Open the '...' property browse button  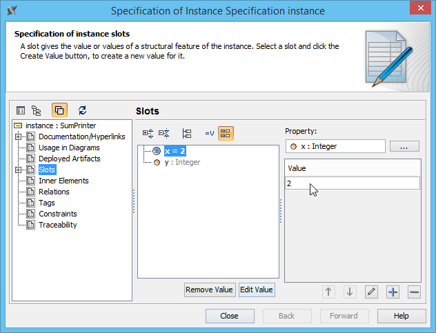tap(404, 146)
